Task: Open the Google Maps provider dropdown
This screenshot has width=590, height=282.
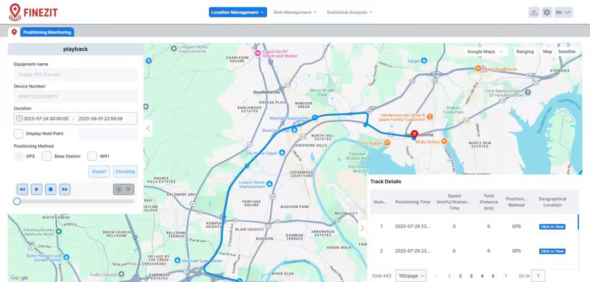Action: [485, 51]
